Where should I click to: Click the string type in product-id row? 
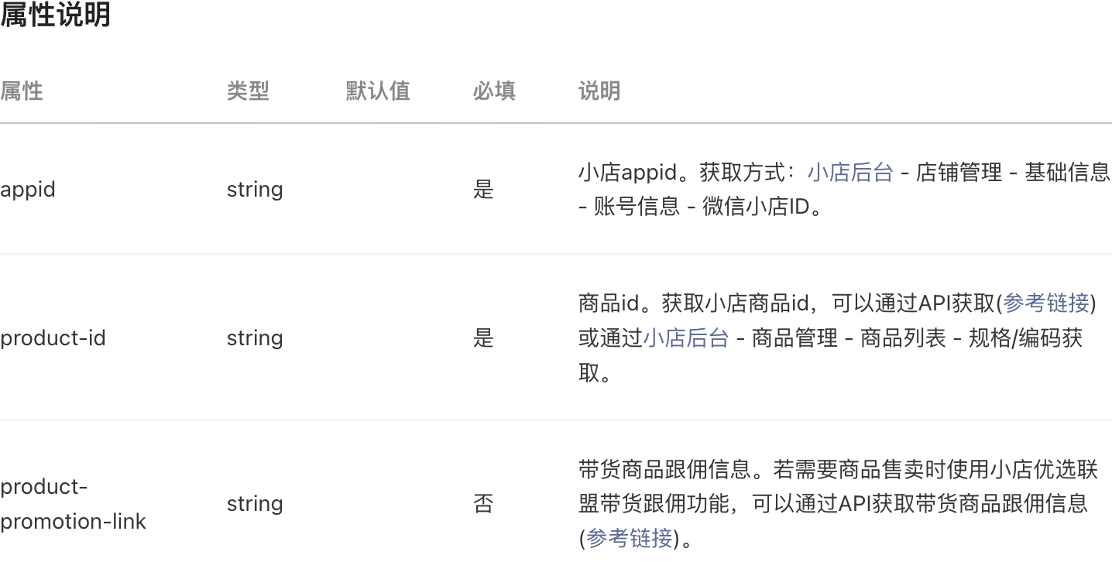(x=255, y=338)
